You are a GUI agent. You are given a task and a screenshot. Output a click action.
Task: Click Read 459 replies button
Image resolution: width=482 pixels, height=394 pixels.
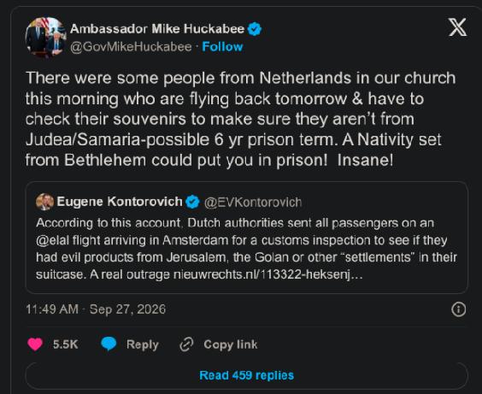point(246,375)
